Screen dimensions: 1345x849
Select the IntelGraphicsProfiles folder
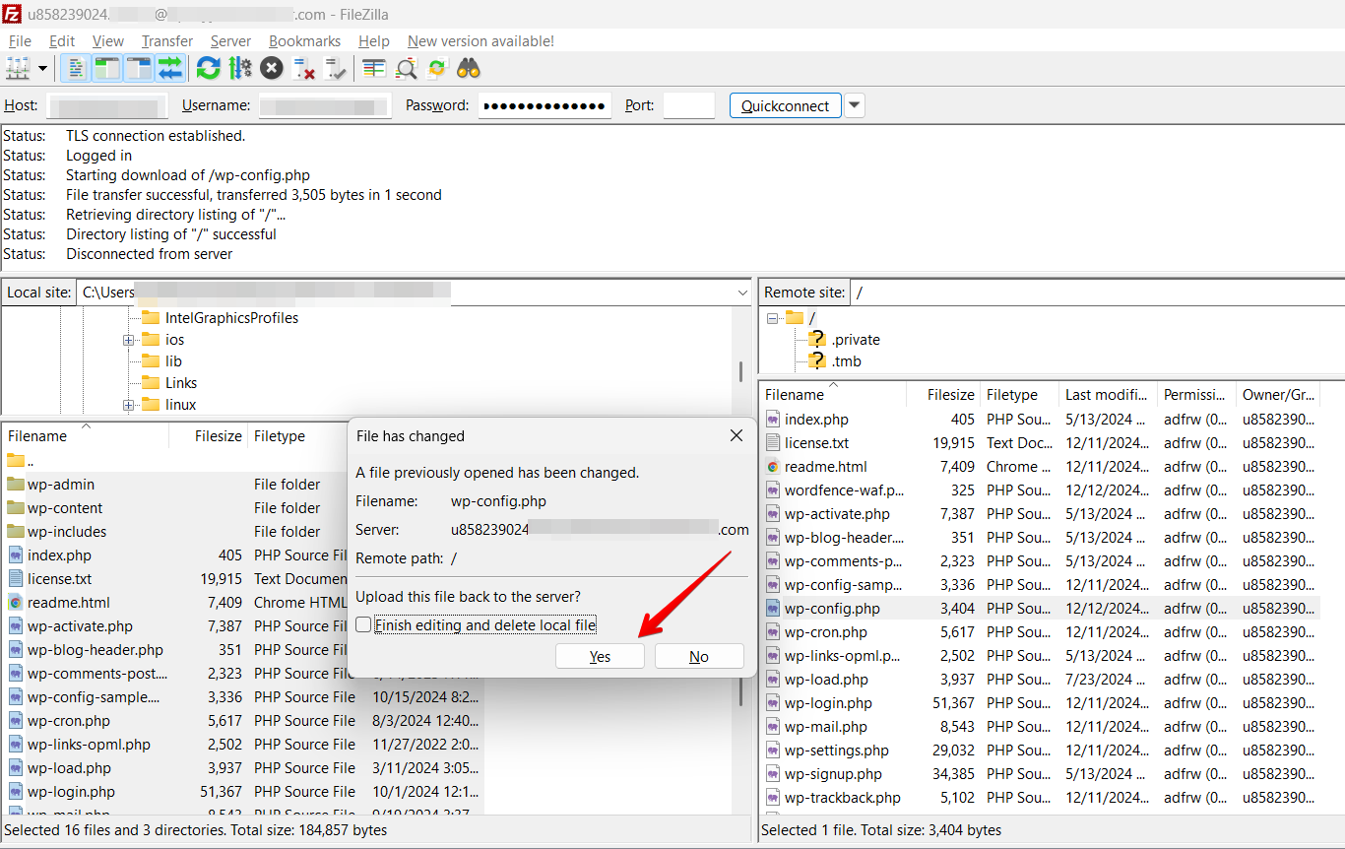click(231, 318)
